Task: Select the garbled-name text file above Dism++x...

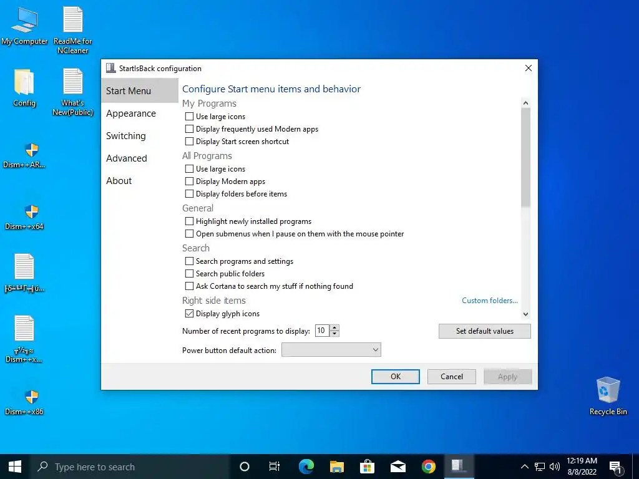Action: coord(24,273)
